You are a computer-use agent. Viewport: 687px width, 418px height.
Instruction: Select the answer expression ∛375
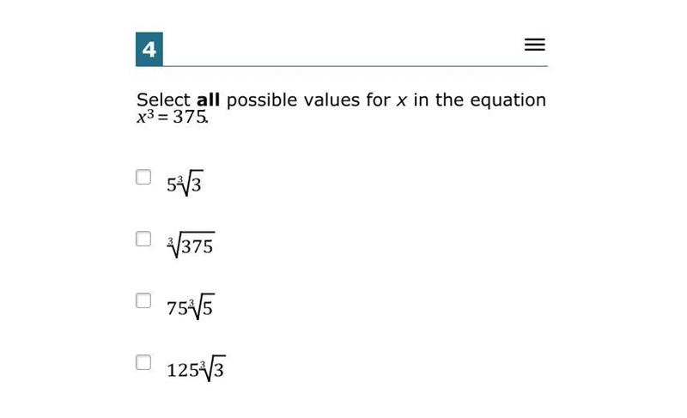point(191,245)
